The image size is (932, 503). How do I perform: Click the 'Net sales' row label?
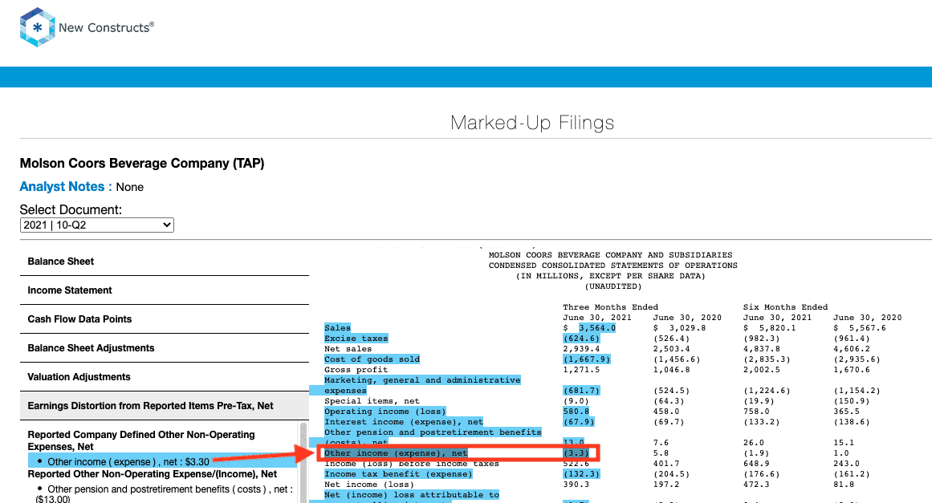pos(348,349)
